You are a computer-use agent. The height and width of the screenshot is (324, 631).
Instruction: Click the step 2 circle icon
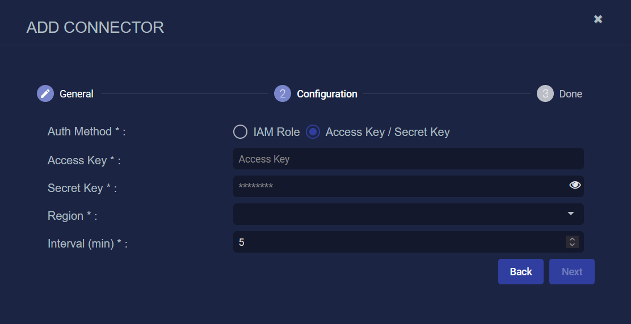tap(283, 94)
